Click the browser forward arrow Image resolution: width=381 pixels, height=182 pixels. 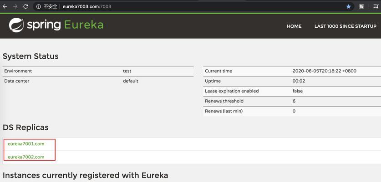(15, 6)
